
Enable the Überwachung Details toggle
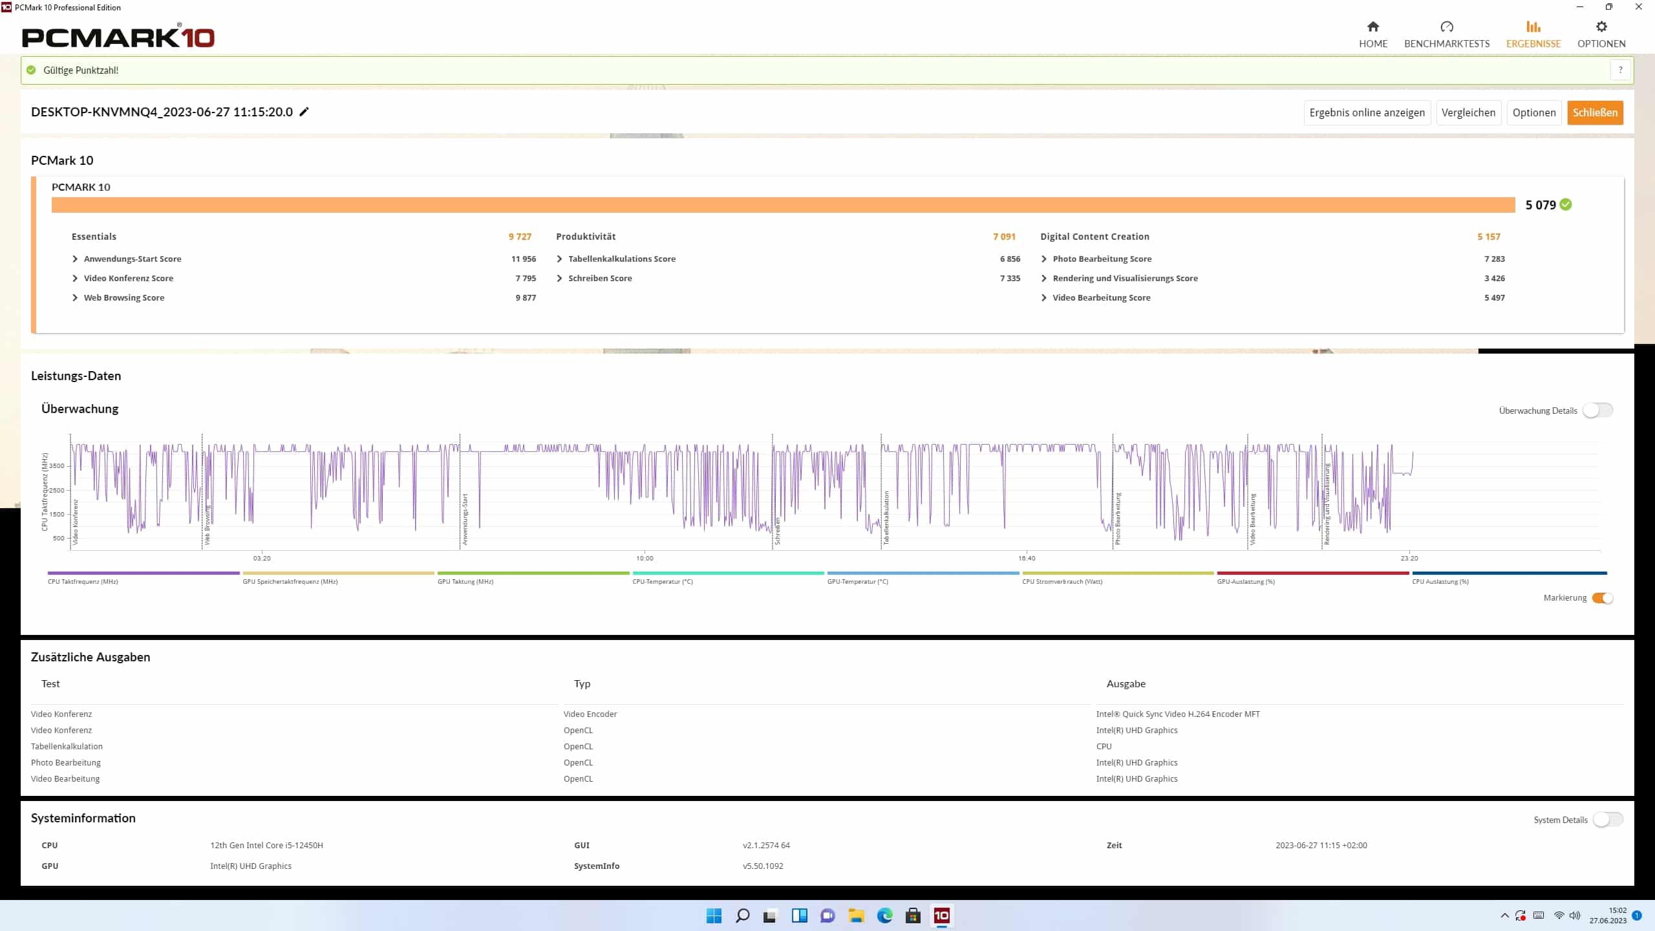pos(1597,411)
